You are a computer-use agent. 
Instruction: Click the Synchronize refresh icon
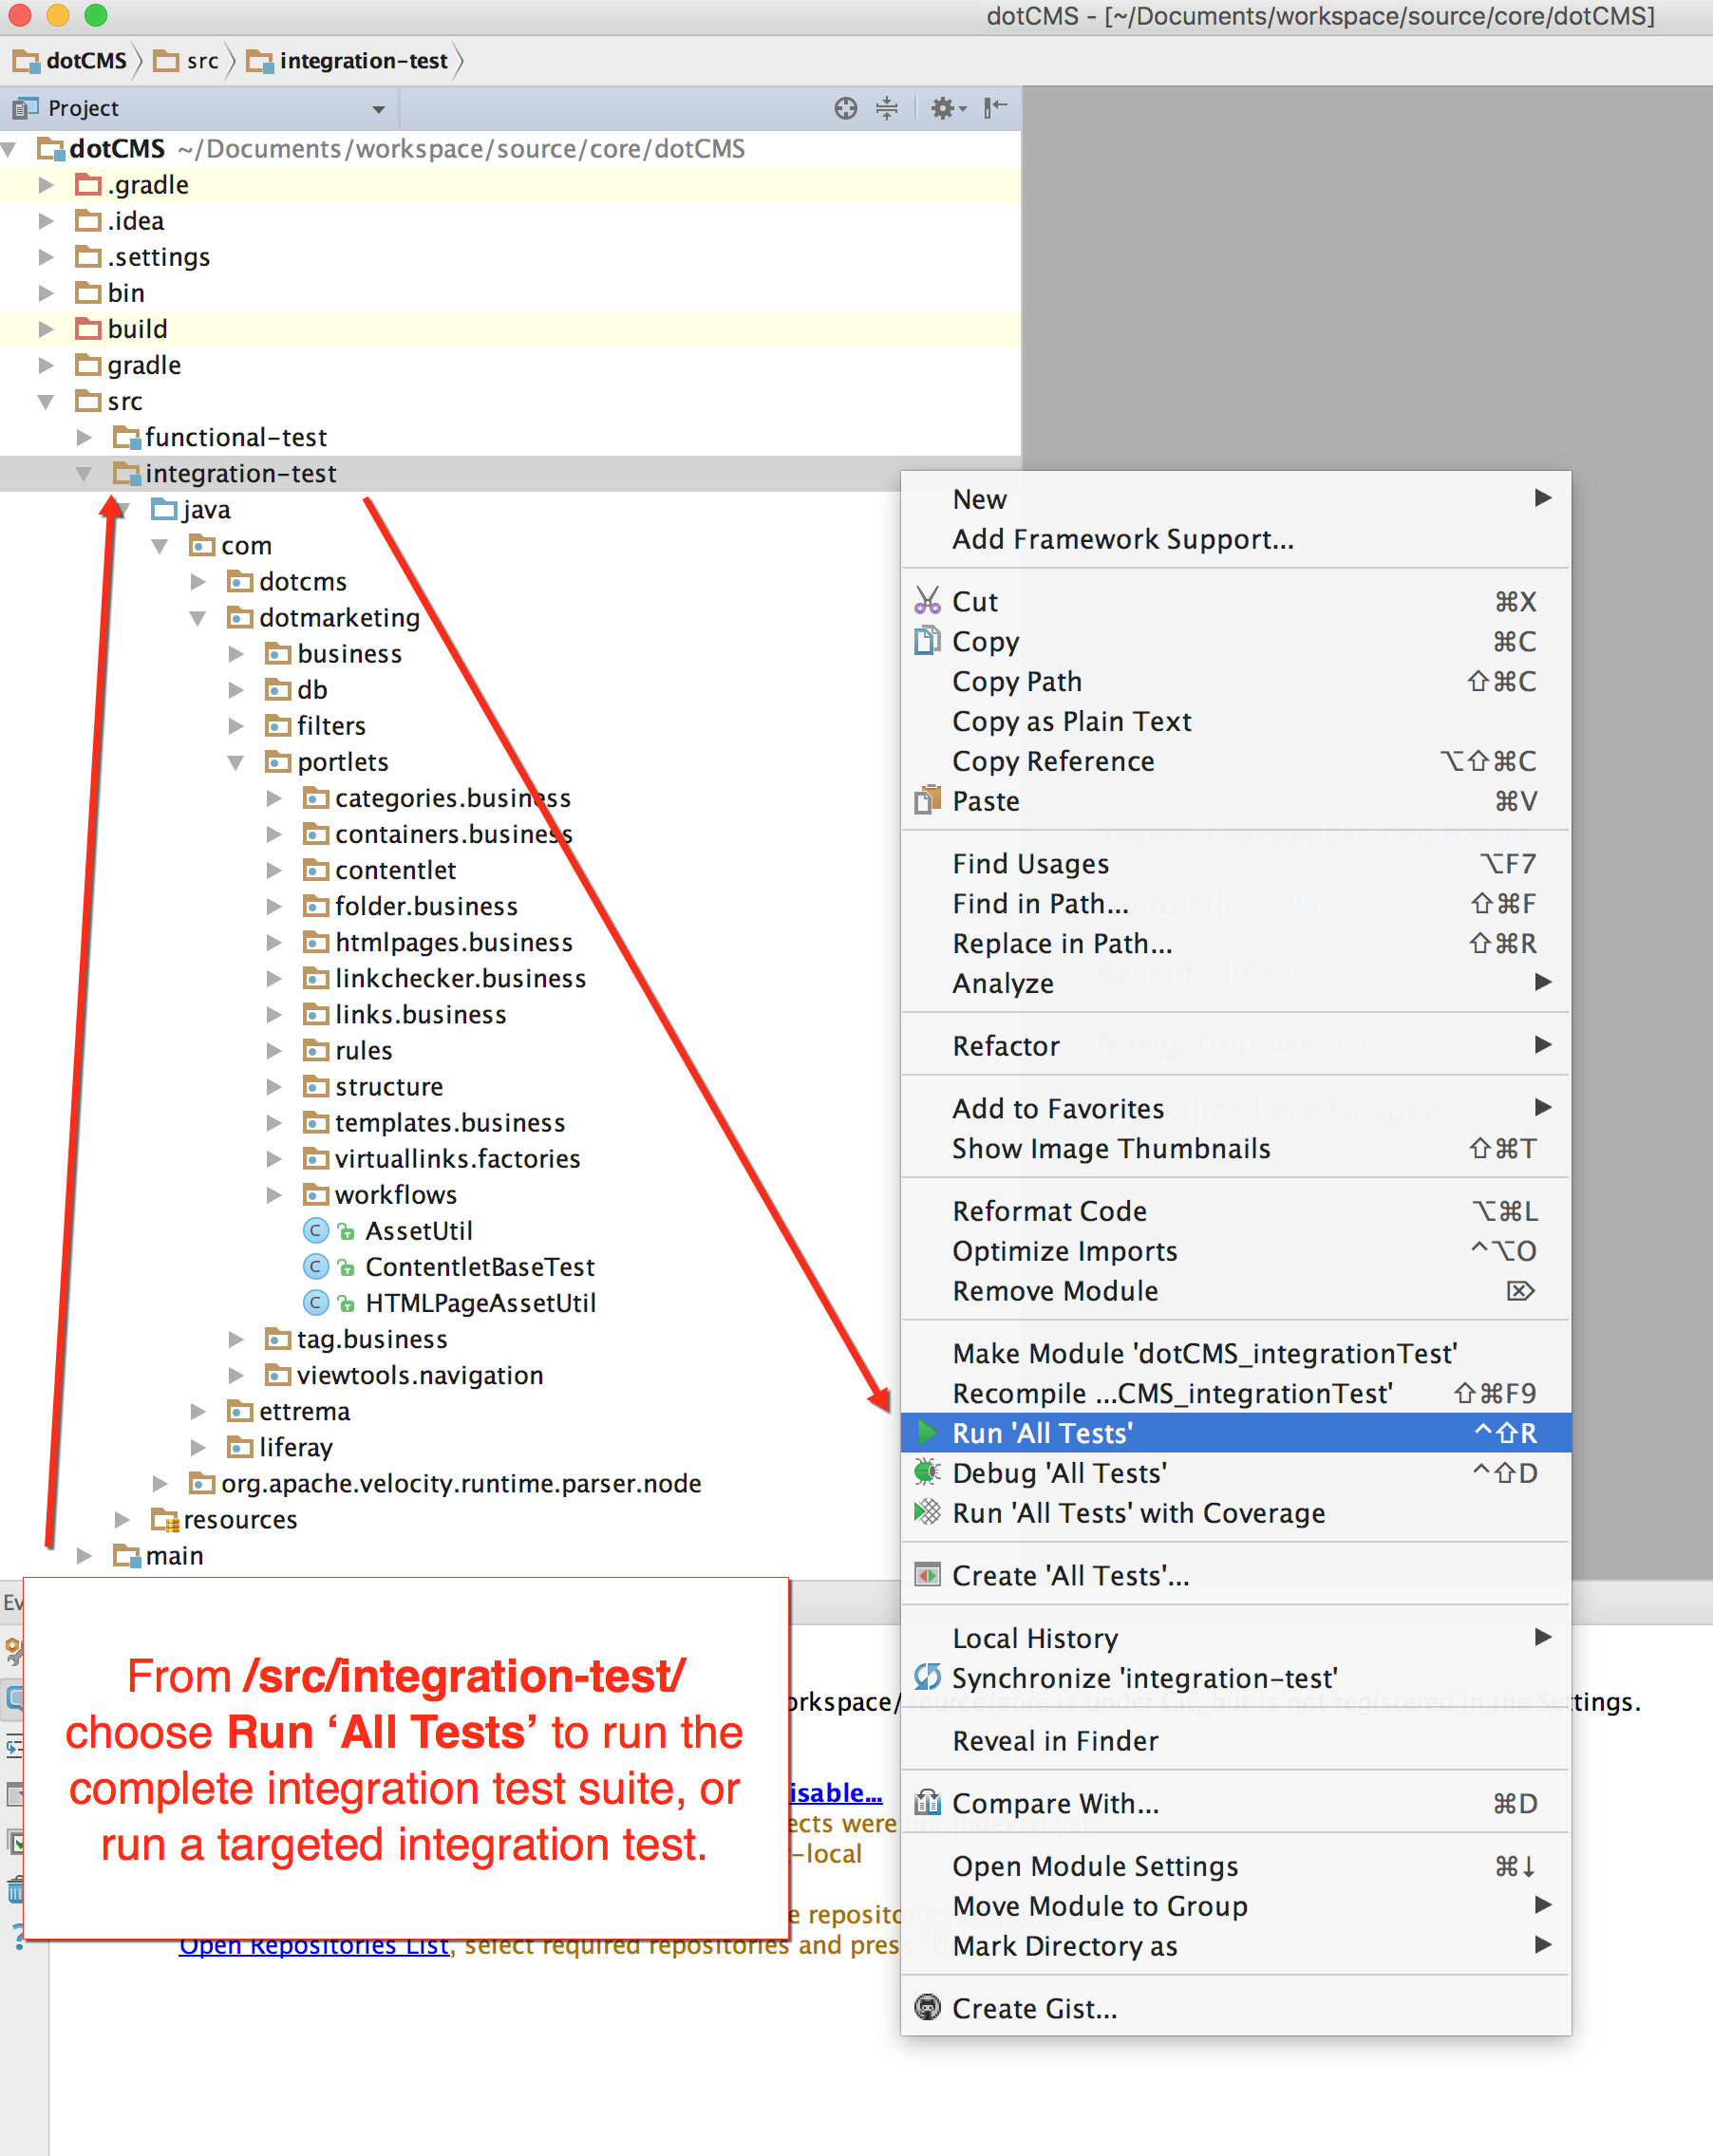pos(927,1677)
